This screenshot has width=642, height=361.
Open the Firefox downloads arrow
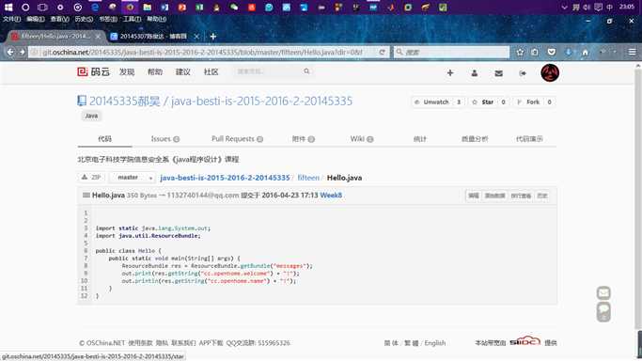(569, 52)
